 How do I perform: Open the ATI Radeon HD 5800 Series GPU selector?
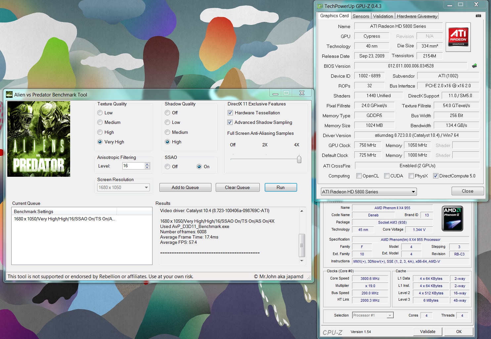coord(369,192)
